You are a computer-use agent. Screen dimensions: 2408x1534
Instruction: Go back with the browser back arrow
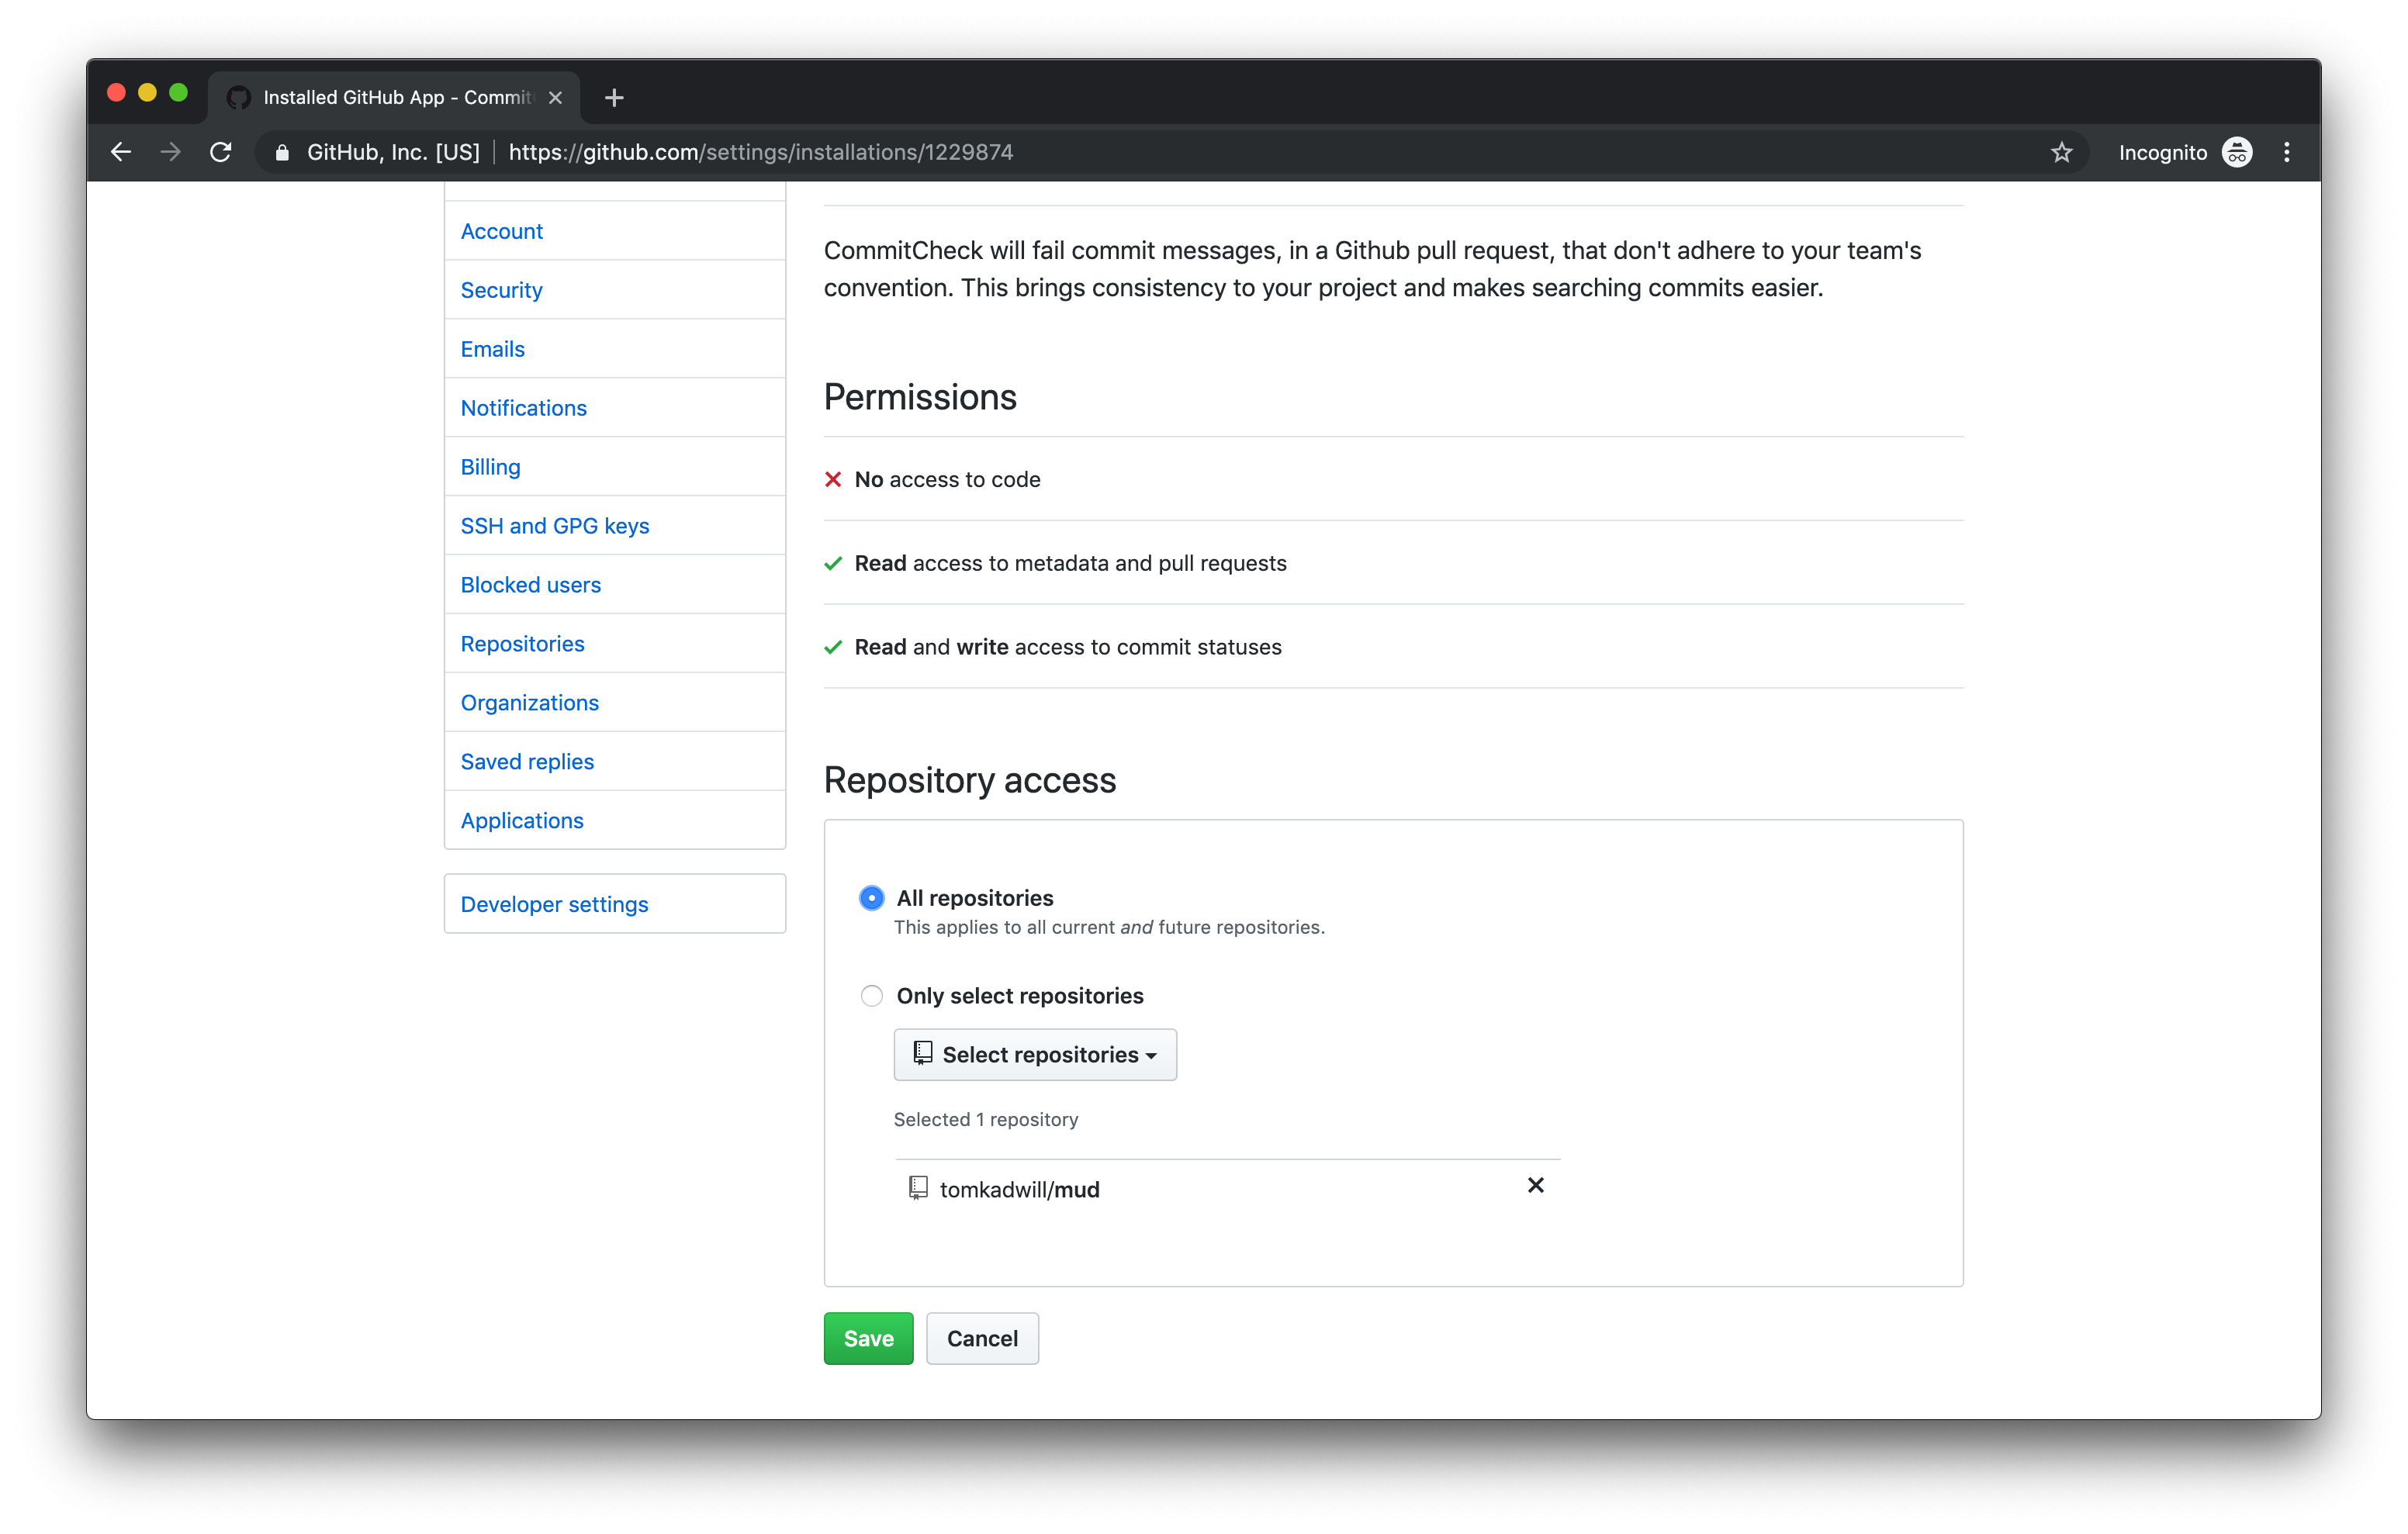point(121,152)
